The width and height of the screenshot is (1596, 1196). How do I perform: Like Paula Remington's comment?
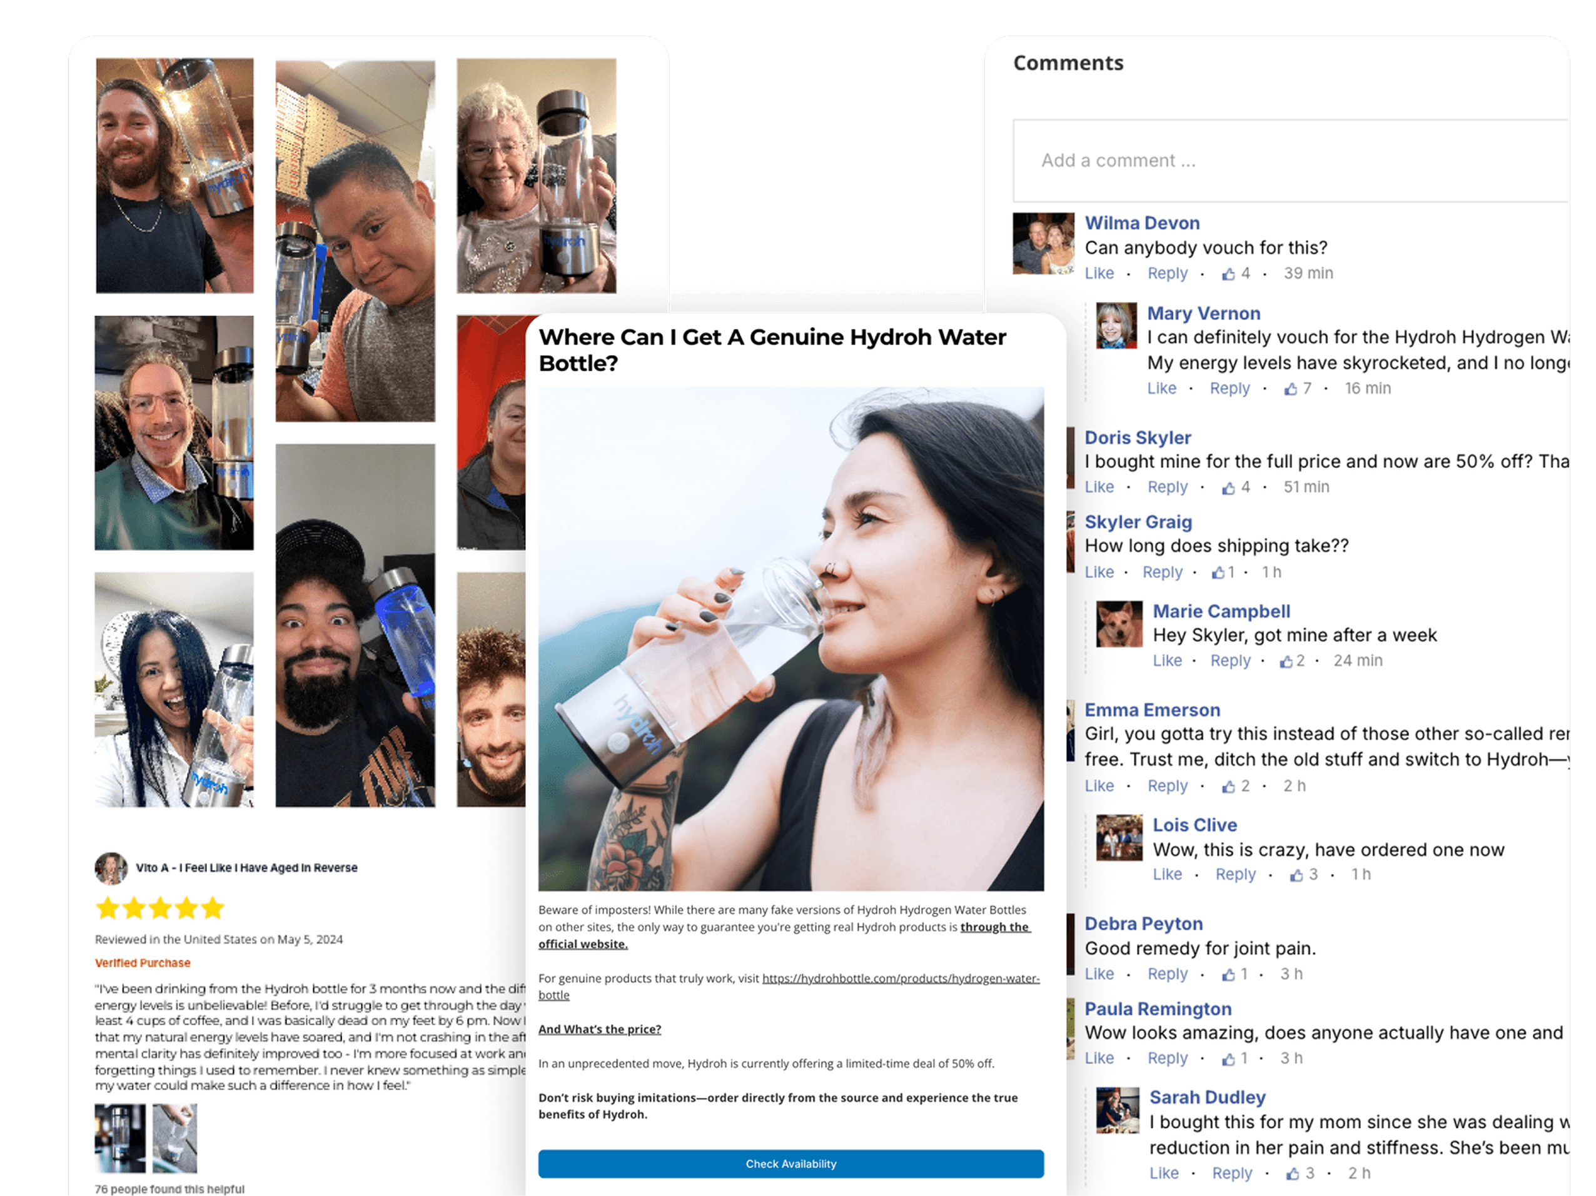1099,1058
